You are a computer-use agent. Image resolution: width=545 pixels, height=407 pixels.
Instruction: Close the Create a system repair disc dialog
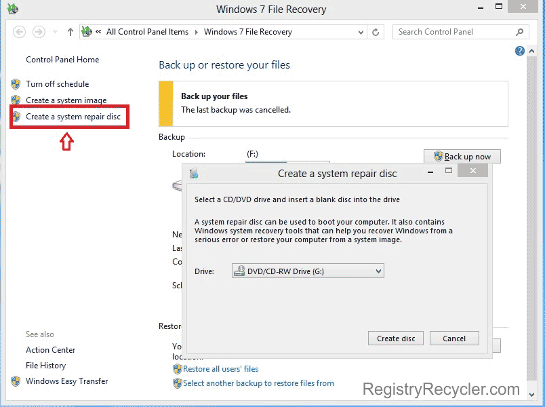point(472,170)
